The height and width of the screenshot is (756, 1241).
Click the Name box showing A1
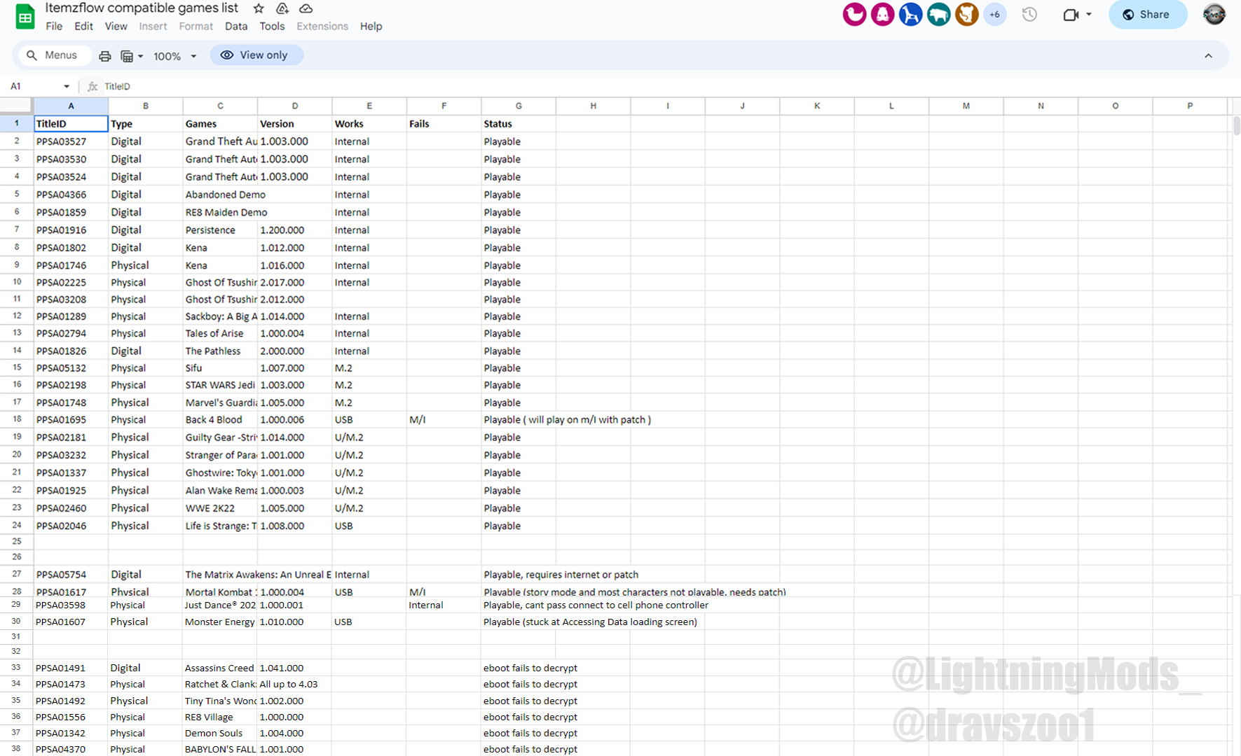coord(33,86)
